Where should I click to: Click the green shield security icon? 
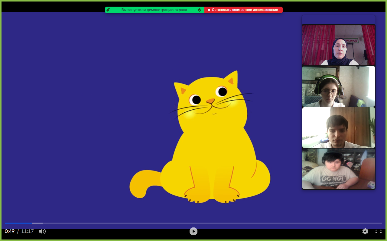tap(200, 10)
